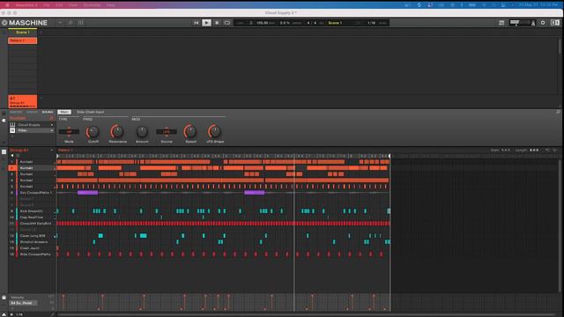Click the LFO Shape knob
564x317 pixels.
(215, 132)
